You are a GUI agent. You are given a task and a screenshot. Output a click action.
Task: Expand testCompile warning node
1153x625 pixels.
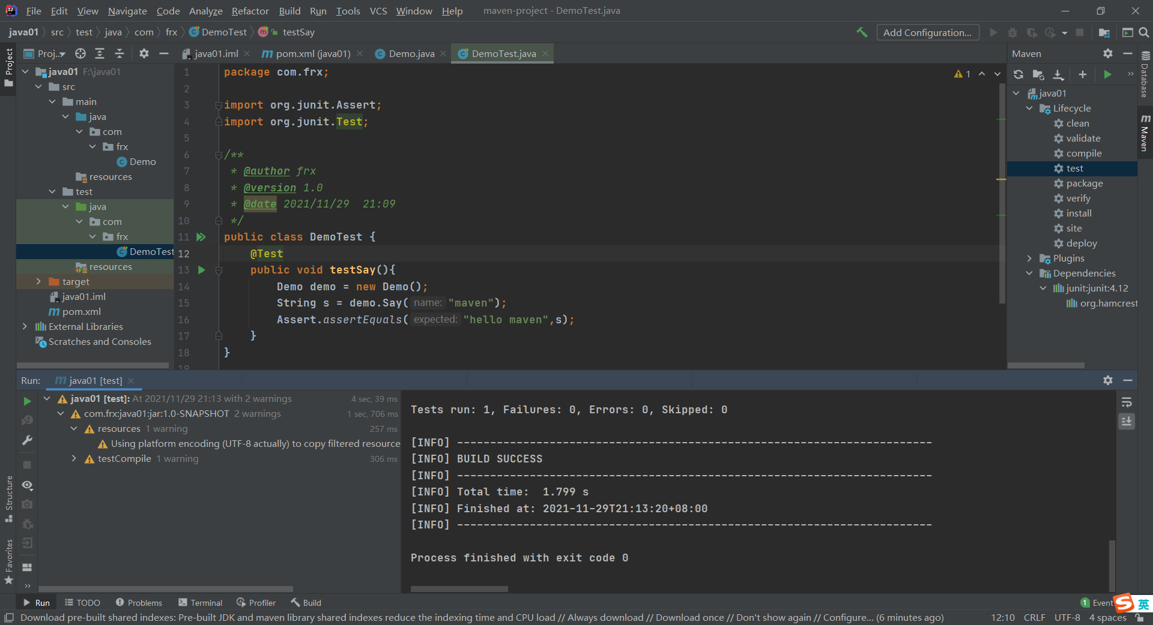74,458
